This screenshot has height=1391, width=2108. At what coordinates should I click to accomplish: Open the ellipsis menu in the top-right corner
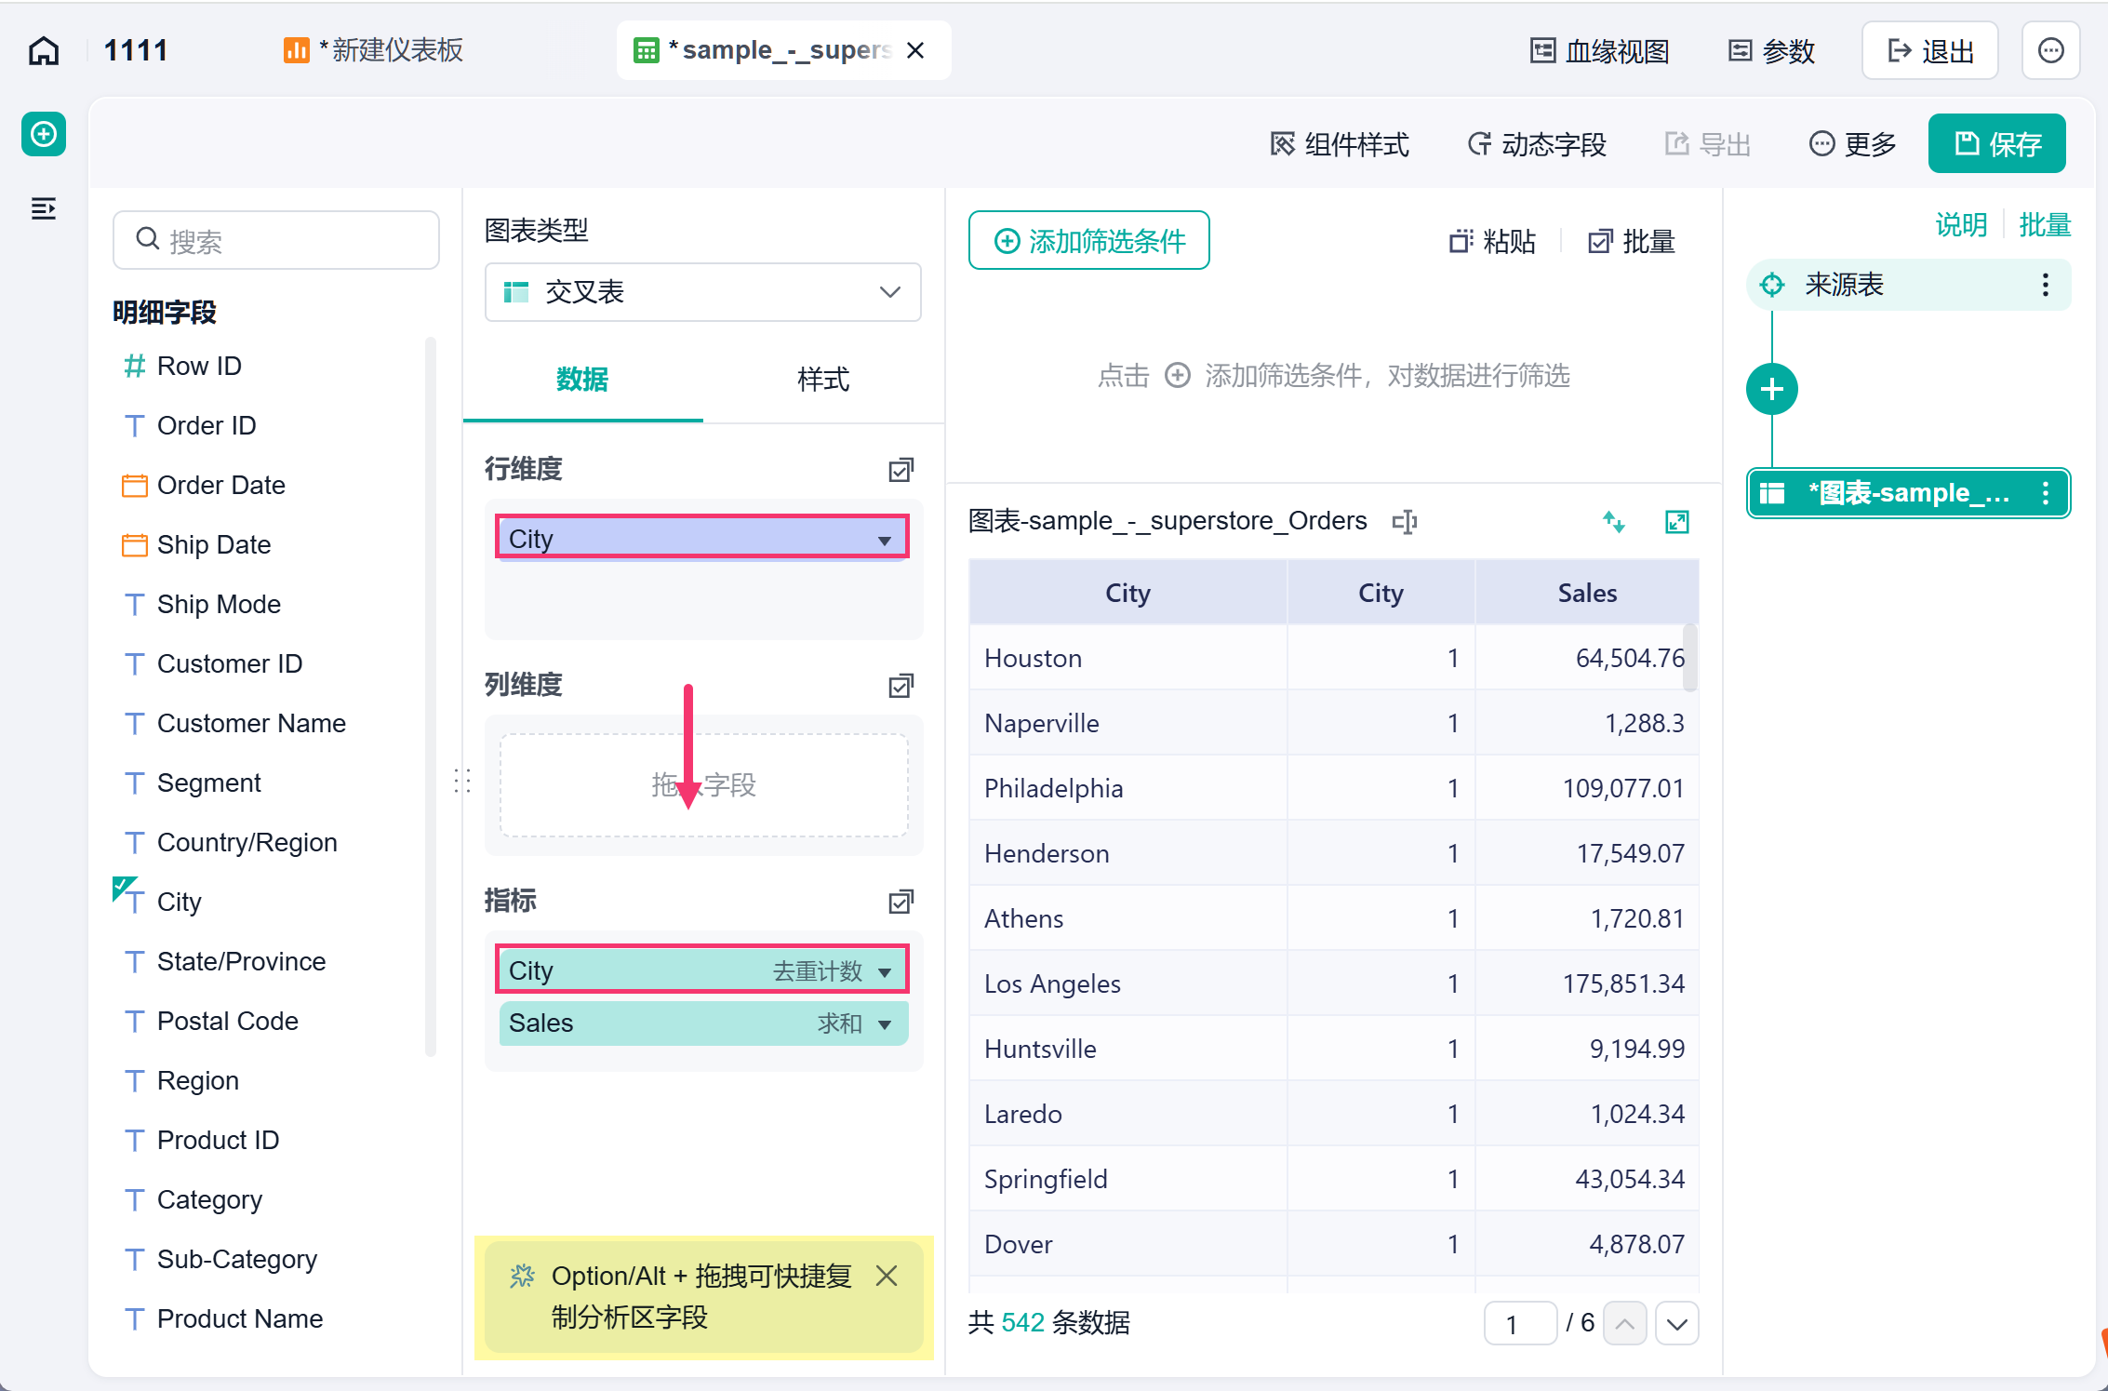(x=2051, y=50)
